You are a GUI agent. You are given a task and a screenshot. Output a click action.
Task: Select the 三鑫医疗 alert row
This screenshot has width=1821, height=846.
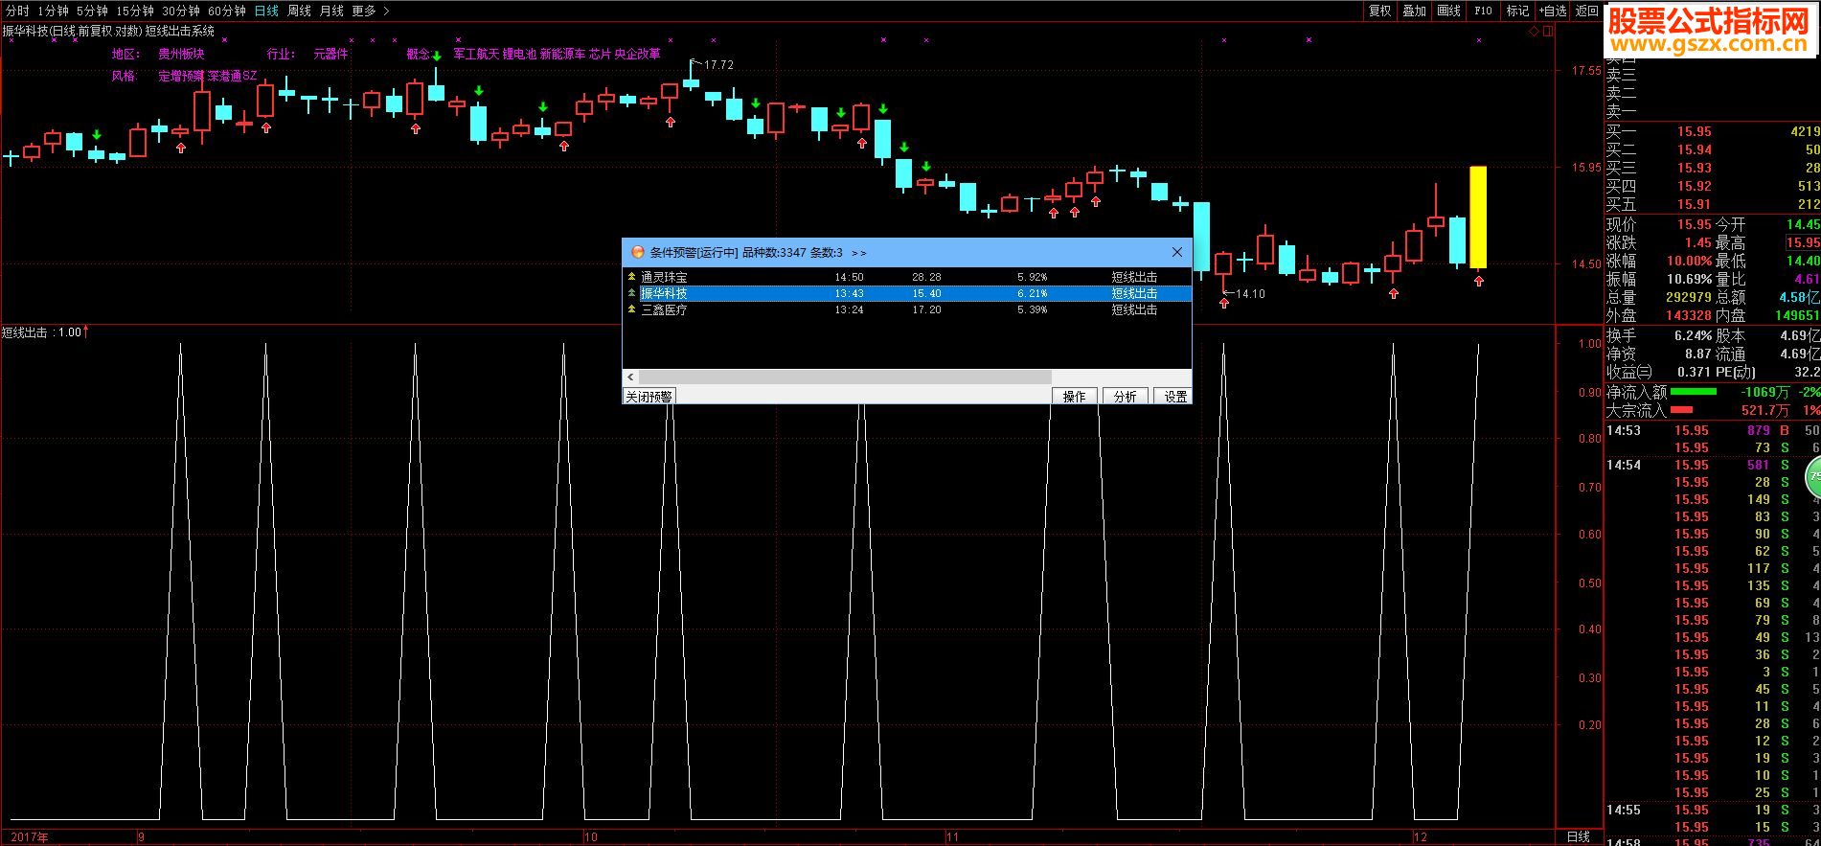[x=907, y=309]
